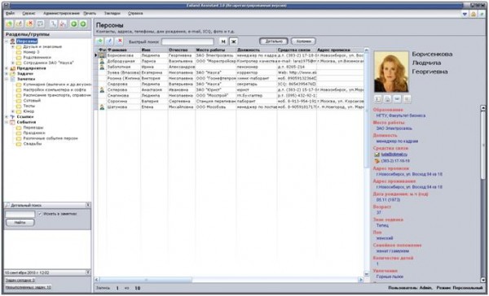Click the fourth small icon under the portrait photo
Screen dimensions: 489x296
pos(407,99)
